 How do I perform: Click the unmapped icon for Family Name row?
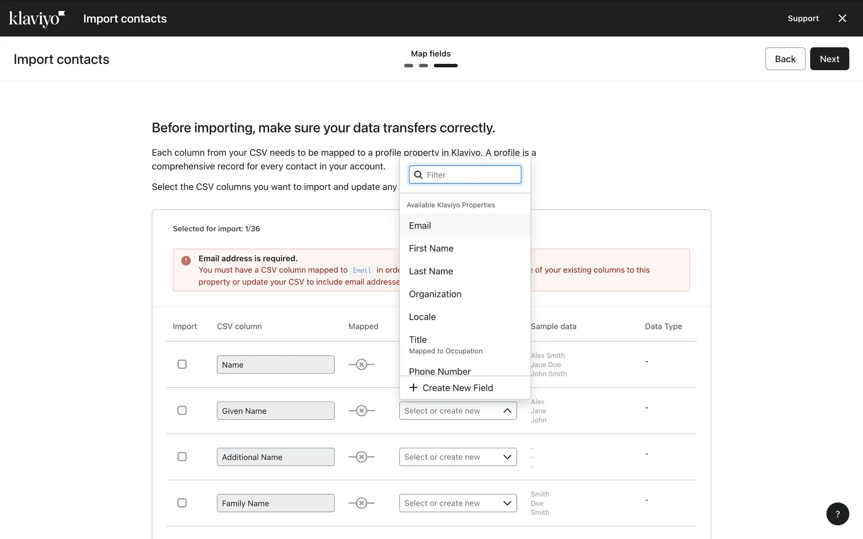click(361, 503)
